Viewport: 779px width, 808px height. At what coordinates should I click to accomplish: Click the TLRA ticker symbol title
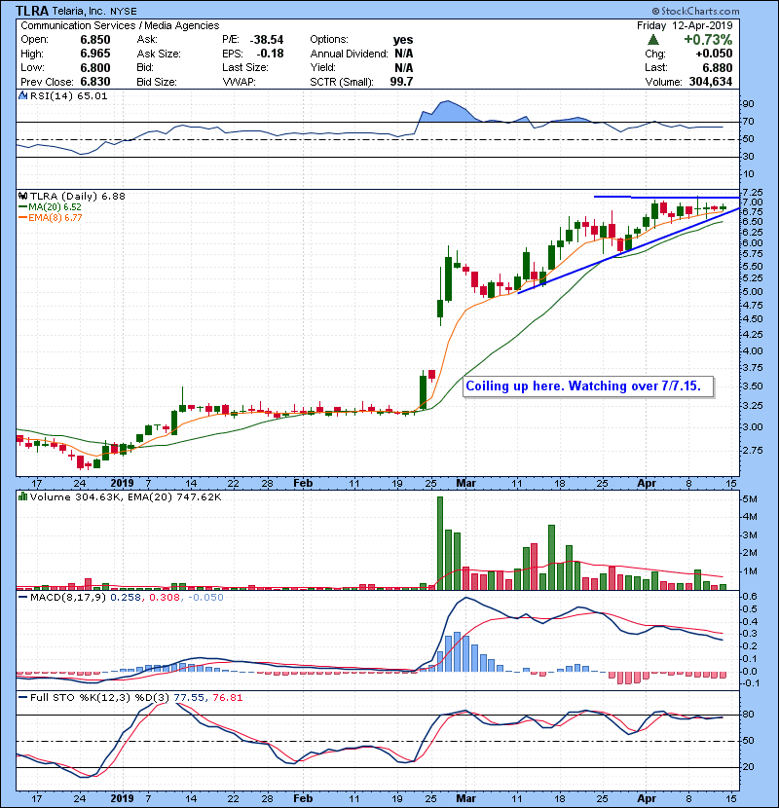pos(32,11)
